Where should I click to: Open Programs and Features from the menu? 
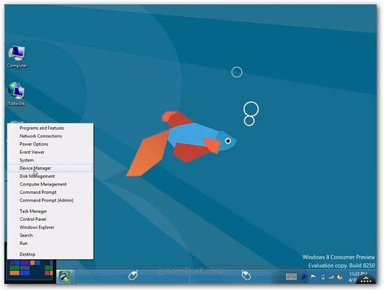(41, 128)
